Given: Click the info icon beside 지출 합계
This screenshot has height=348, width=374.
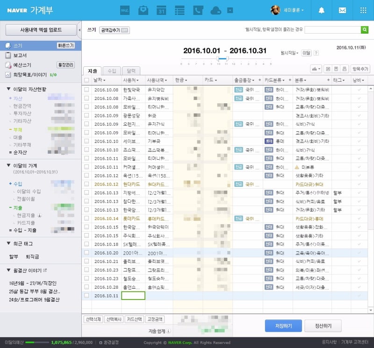Looking at the screenshot, I should click(x=169, y=331).
